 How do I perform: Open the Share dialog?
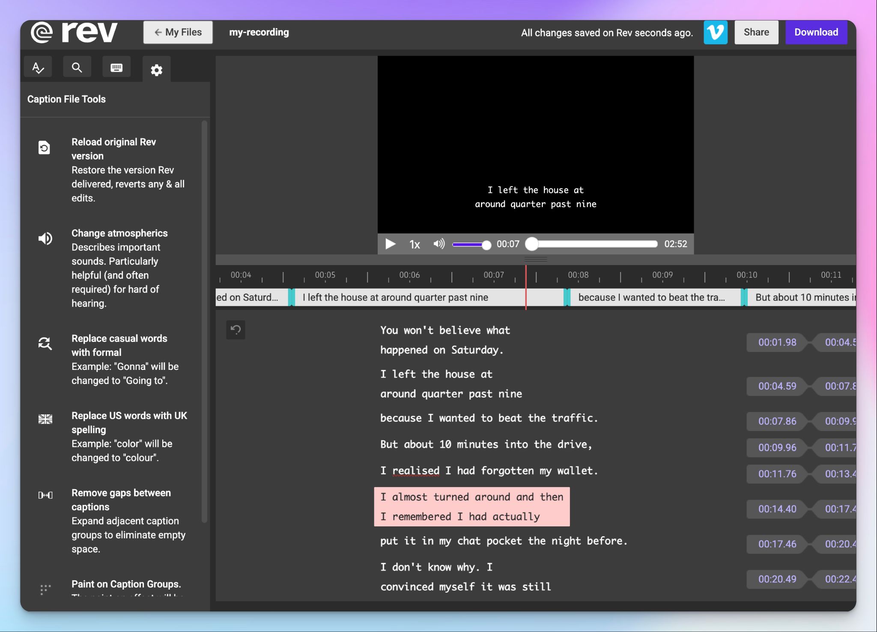756,32
